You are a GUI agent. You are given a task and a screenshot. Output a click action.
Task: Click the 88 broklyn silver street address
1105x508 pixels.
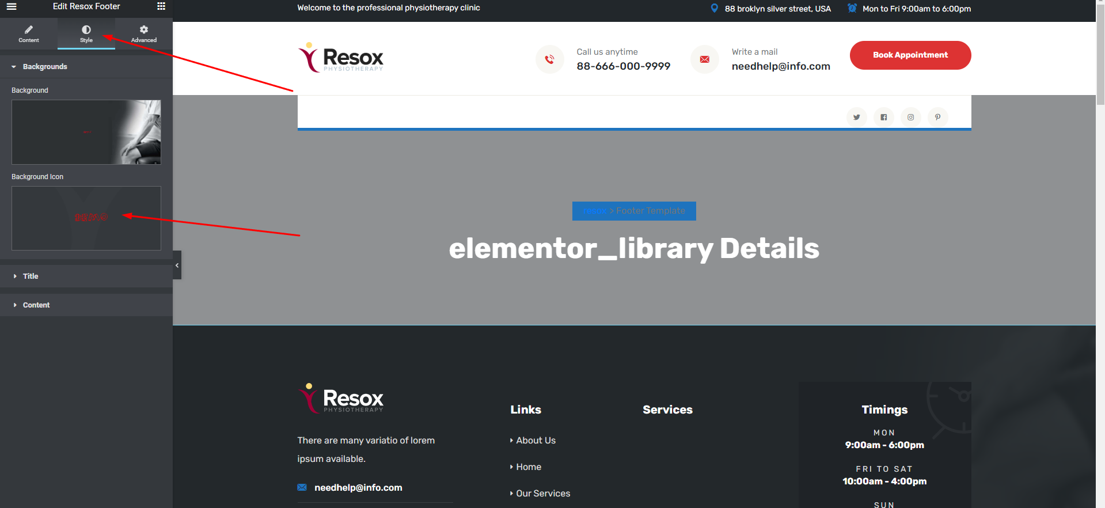coord(778,9)
